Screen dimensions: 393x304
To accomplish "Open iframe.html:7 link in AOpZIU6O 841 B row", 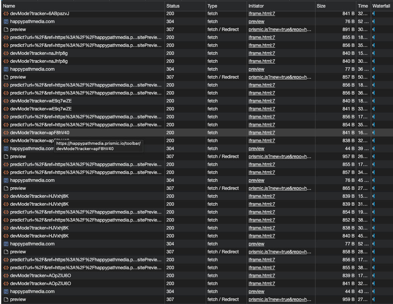I will [x=262, y=284].
